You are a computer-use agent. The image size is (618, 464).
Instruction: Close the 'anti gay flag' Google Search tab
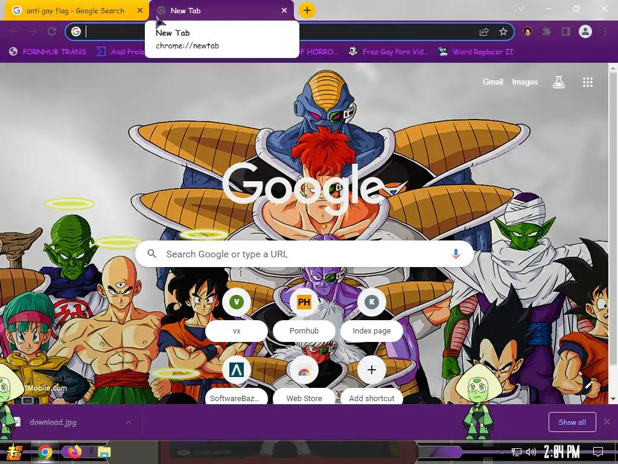click(140, 11)
